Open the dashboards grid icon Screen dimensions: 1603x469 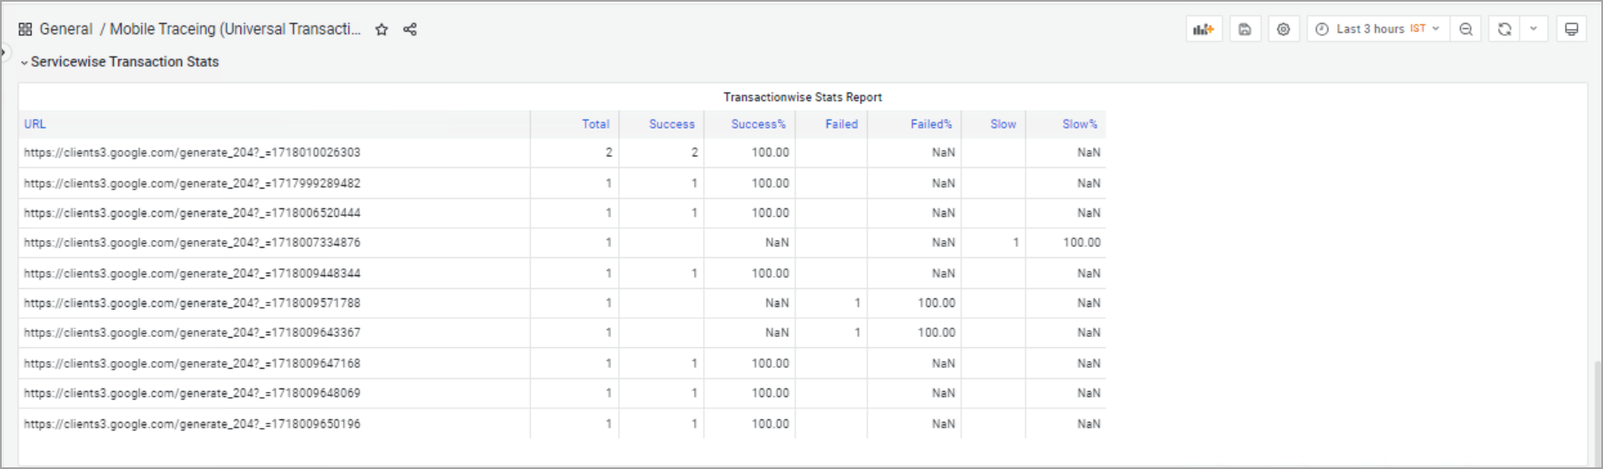pos(25,29)
